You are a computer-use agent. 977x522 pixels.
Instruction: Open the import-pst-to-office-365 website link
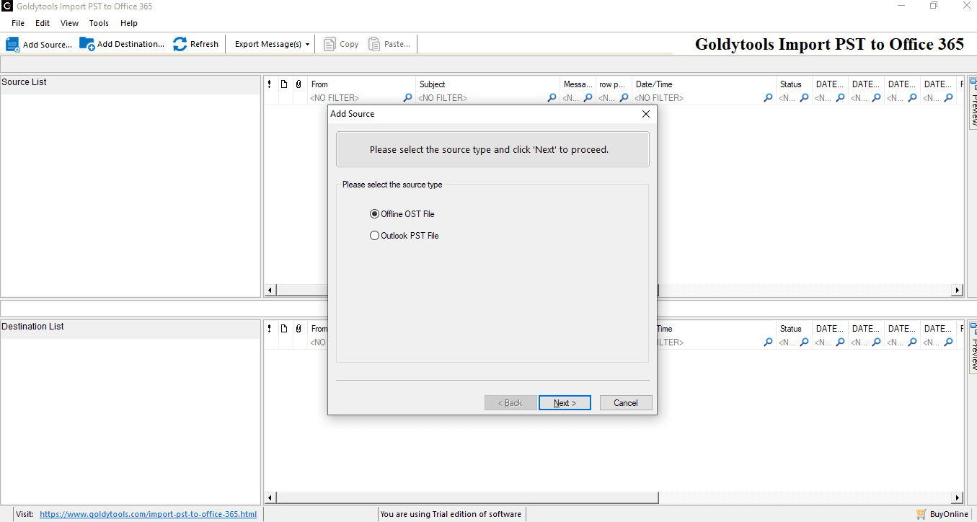pos(148,513)
